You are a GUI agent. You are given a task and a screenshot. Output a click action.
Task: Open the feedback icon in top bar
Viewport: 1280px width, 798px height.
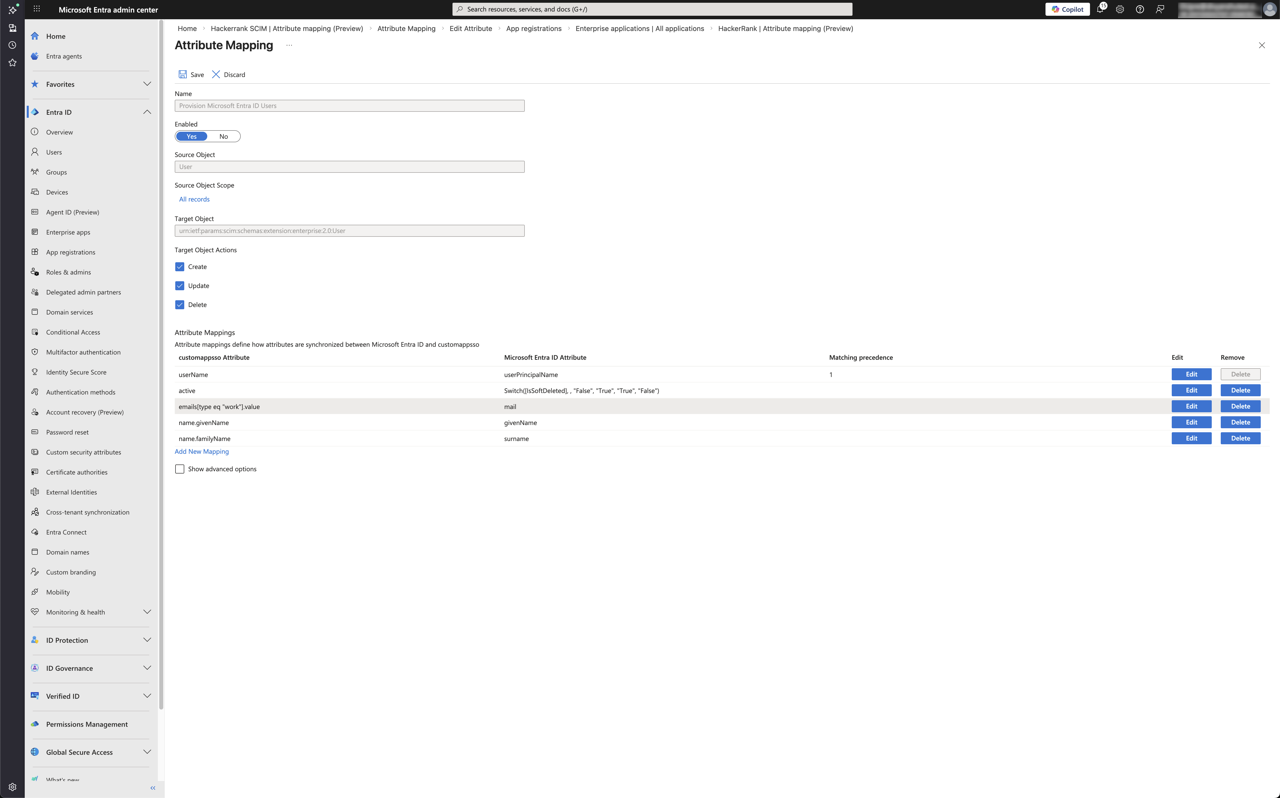click(x=1160, y=9)
